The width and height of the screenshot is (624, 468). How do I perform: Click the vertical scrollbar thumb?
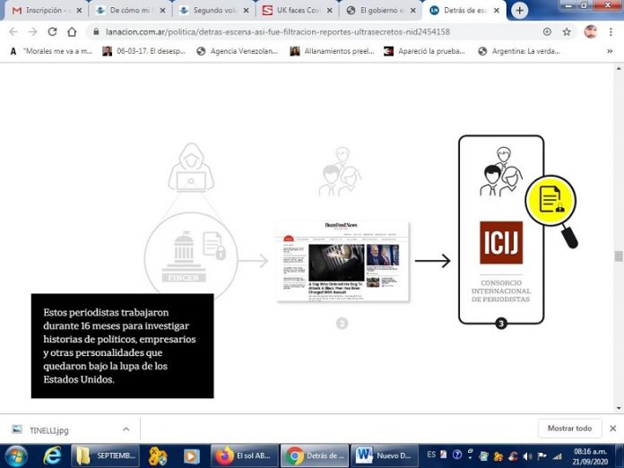pyautogui.click(x=619, y=256)
